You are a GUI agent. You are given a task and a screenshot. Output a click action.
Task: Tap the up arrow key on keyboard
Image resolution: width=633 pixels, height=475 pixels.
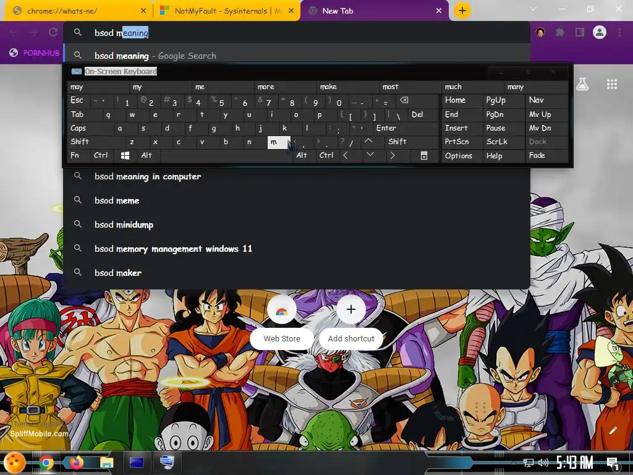point(368,142)
